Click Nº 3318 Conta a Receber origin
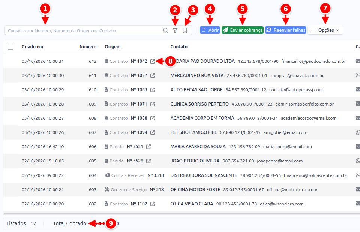Screen dimensions: 360x232 point(155,175)
